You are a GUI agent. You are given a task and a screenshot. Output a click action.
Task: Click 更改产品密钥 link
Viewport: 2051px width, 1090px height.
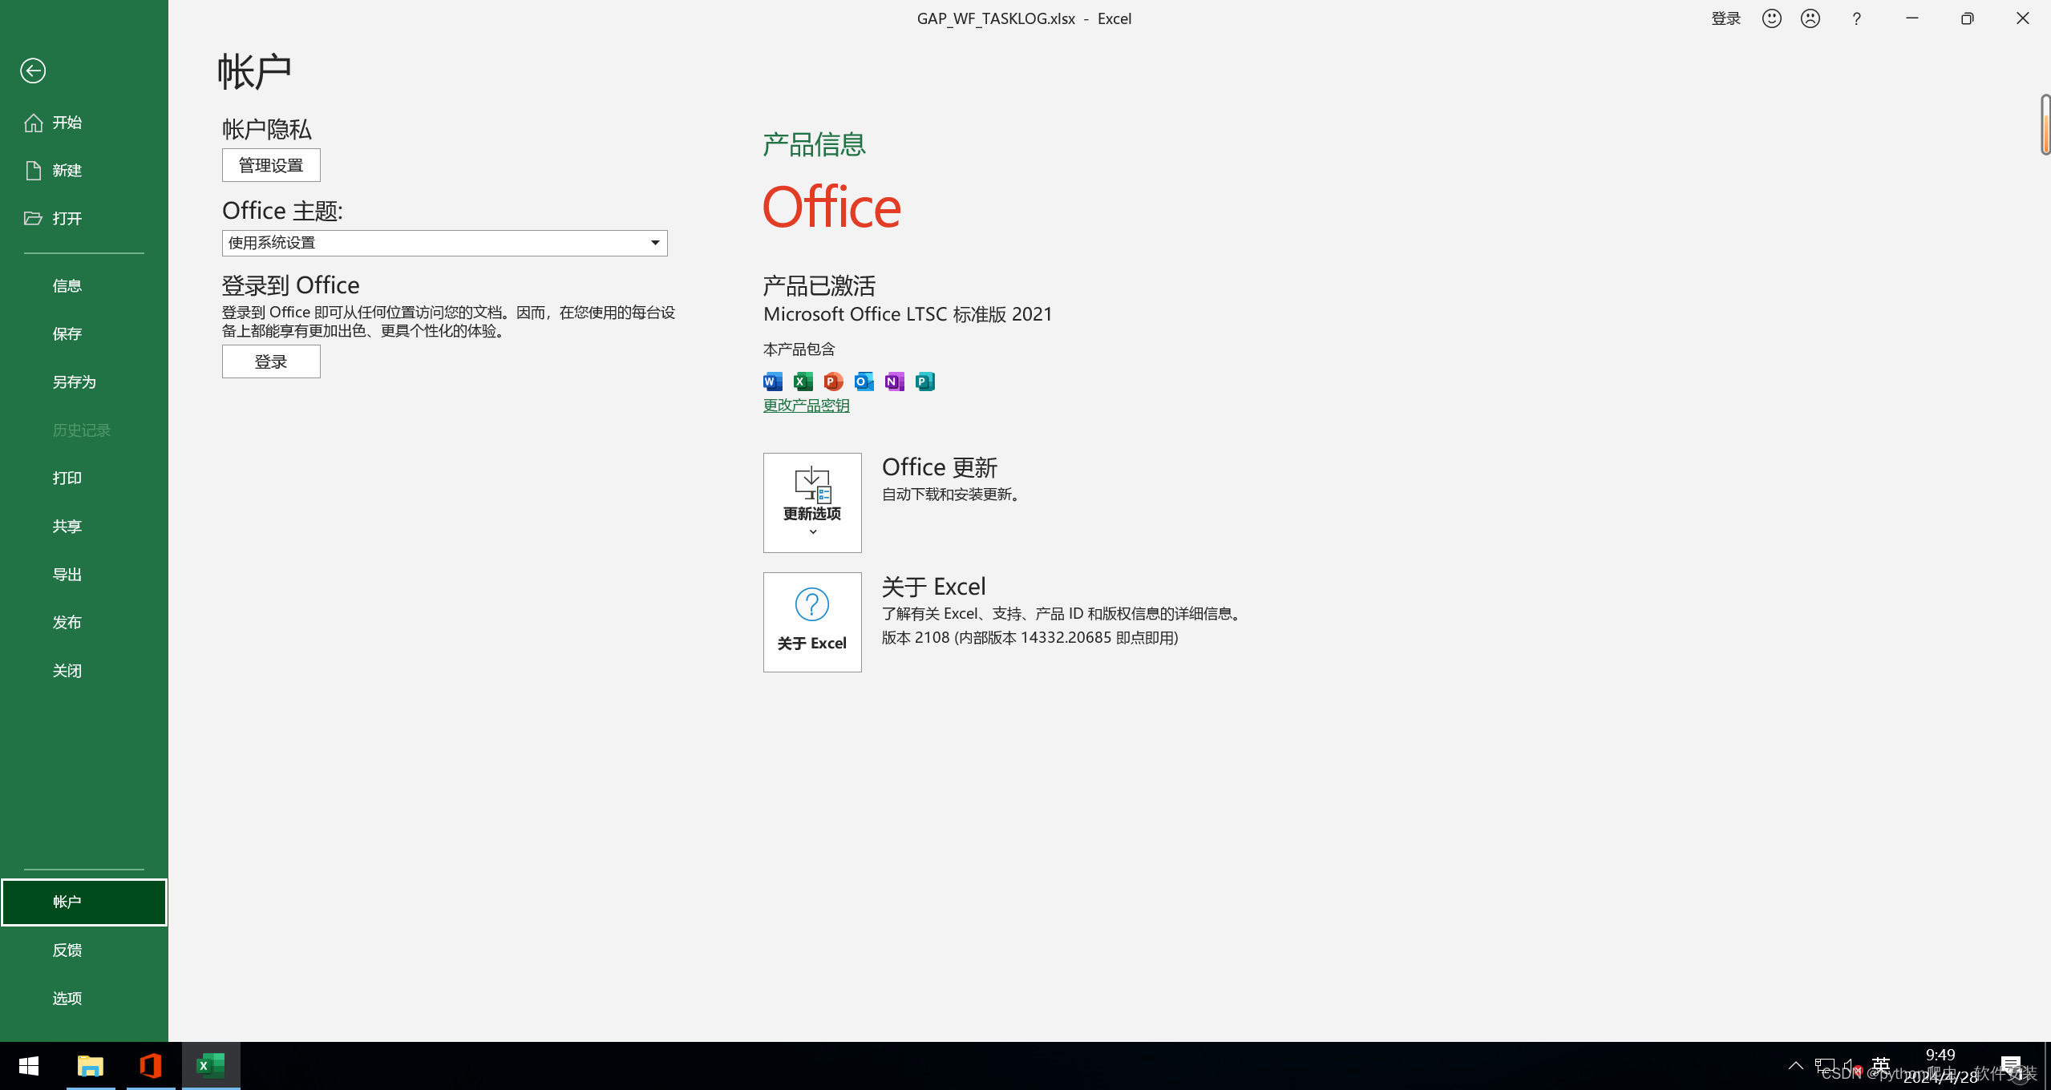pyautogui.click(x=806, y=406)
